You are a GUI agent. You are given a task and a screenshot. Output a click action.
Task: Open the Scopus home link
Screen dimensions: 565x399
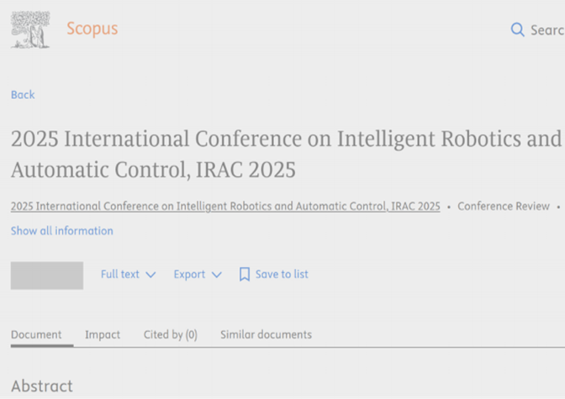click(92, 29)
